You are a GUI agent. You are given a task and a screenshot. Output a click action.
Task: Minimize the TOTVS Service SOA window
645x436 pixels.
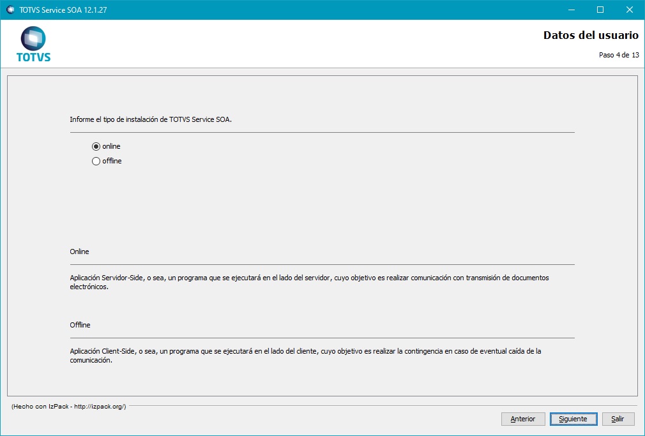coord(572,10)
